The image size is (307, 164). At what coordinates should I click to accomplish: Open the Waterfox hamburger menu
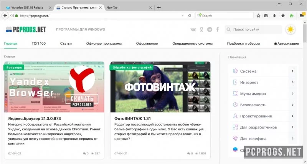click(x=302, y=16)
